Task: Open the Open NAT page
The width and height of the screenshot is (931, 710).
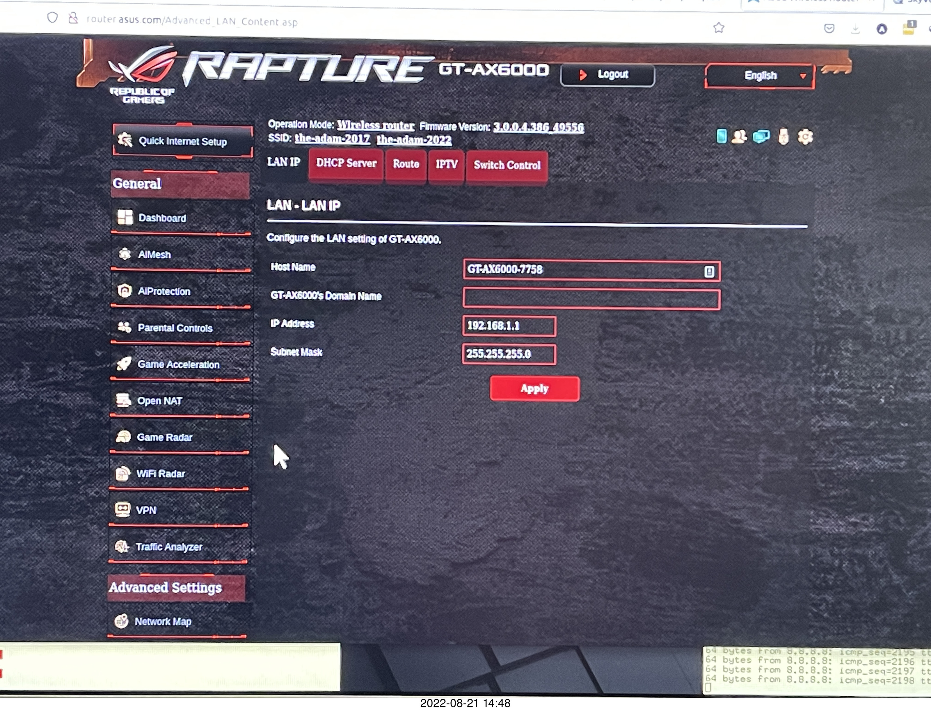Action: (x=180, y=401)
